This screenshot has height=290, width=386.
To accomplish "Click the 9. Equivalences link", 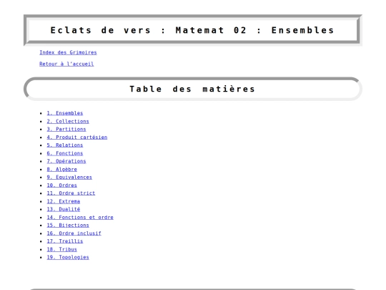I will (69, 178).
